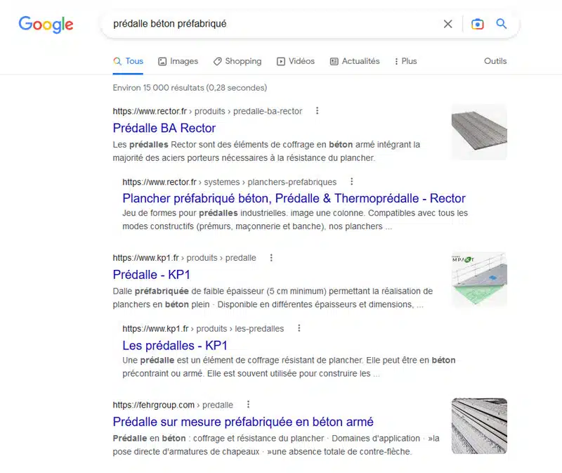The width and height of the screenshot is (562, 473).
Task: Open the Outils search tools
Action: click(495, 61)
